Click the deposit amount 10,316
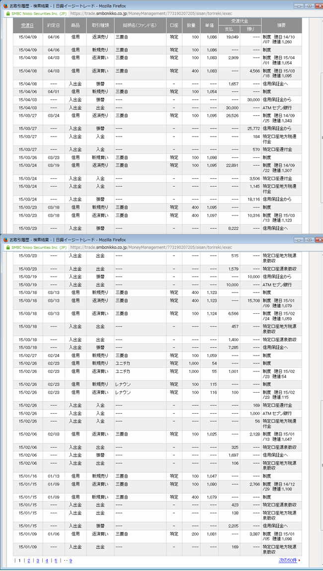 coord(253,215)
